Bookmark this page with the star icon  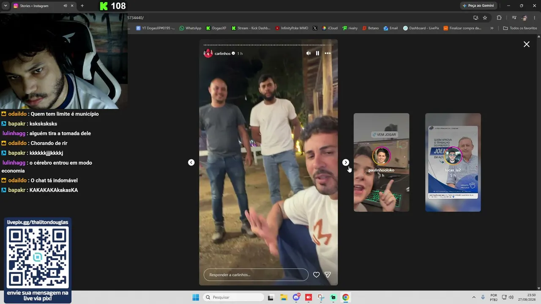(485, 18)
